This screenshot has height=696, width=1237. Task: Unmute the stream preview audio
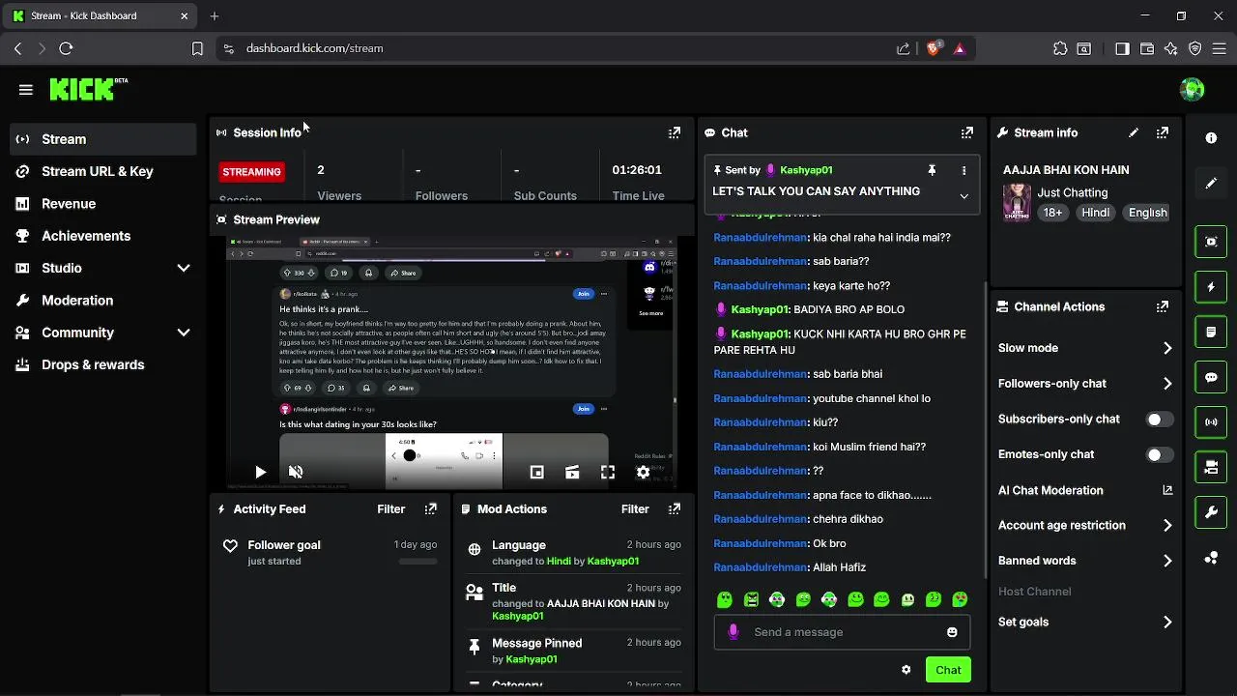click(x=296, y=472)
